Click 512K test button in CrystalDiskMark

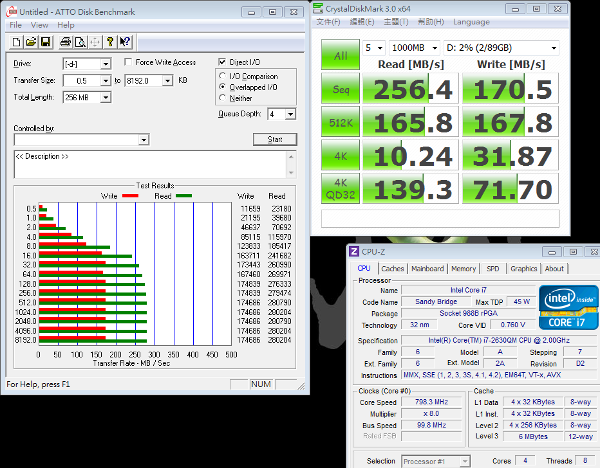(x=341, y=122)
